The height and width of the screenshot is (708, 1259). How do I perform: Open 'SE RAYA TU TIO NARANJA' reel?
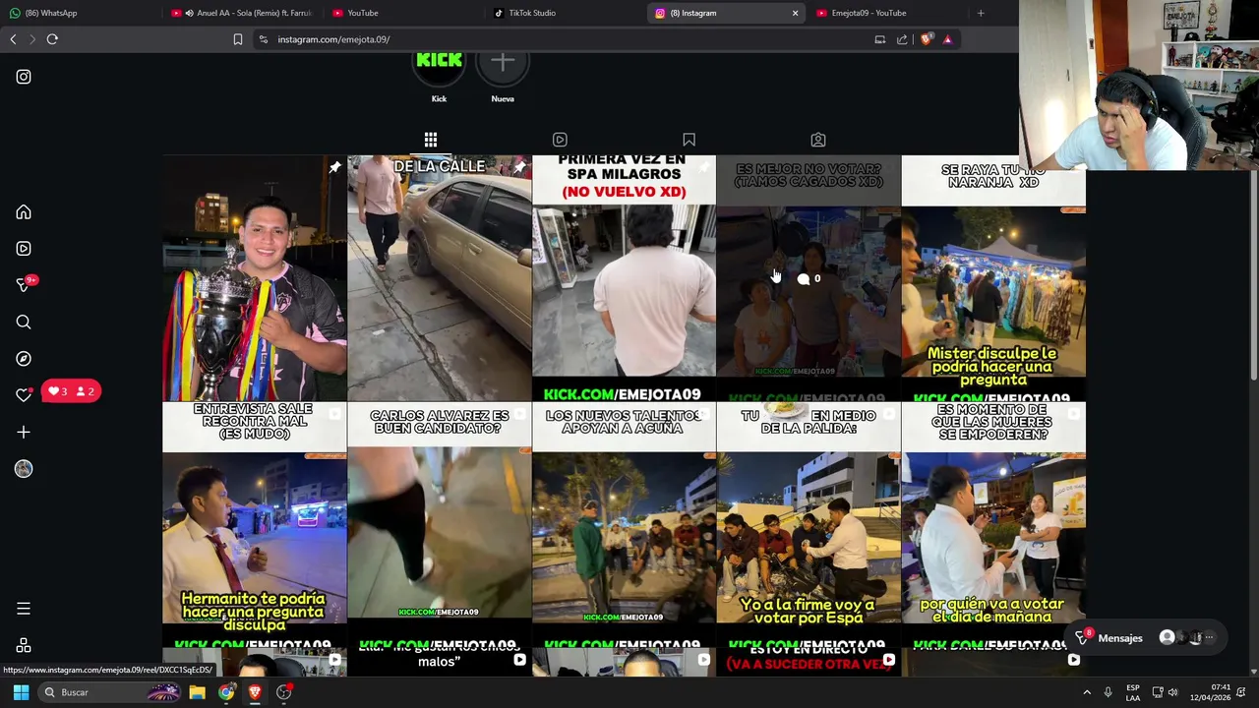click(x=993, y=277)
